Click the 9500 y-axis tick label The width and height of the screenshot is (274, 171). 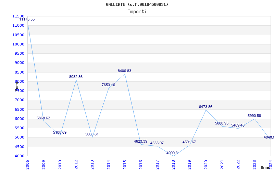click(19, 53)
